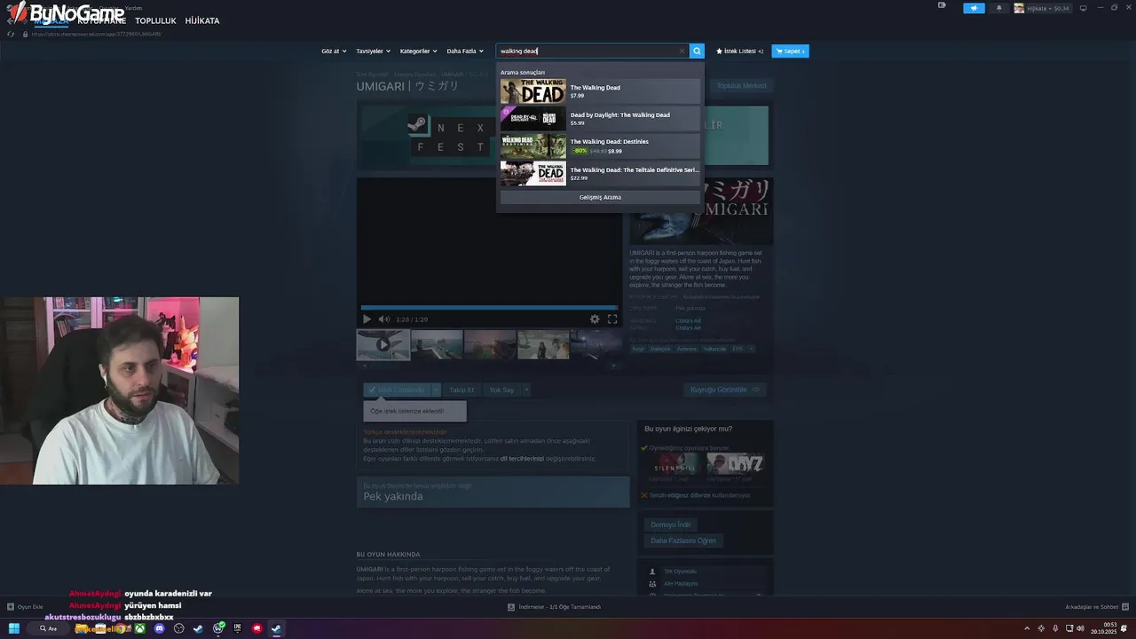Image resolution: width=1136 pixels, height=639 pixels.
Task: Click the blue announcements megaphone icon
Action: [974, 8]
